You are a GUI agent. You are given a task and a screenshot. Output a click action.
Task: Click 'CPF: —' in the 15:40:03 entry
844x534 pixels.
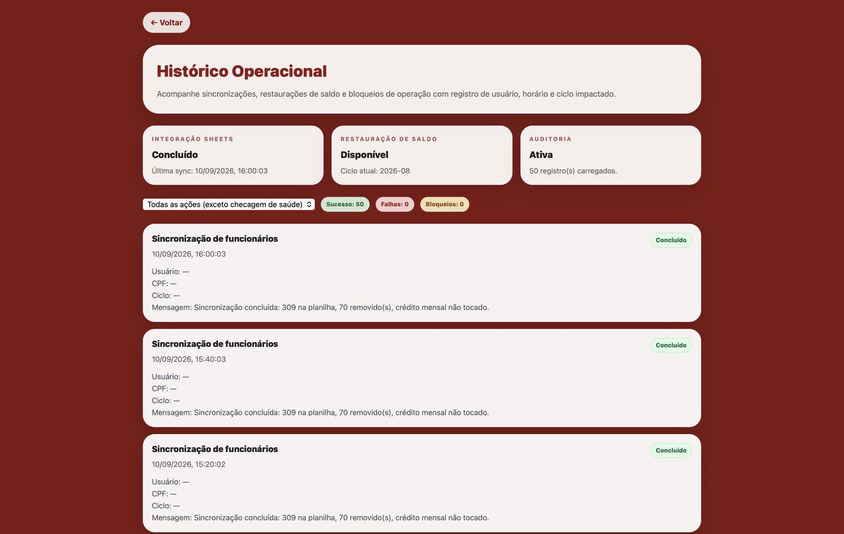164,389
